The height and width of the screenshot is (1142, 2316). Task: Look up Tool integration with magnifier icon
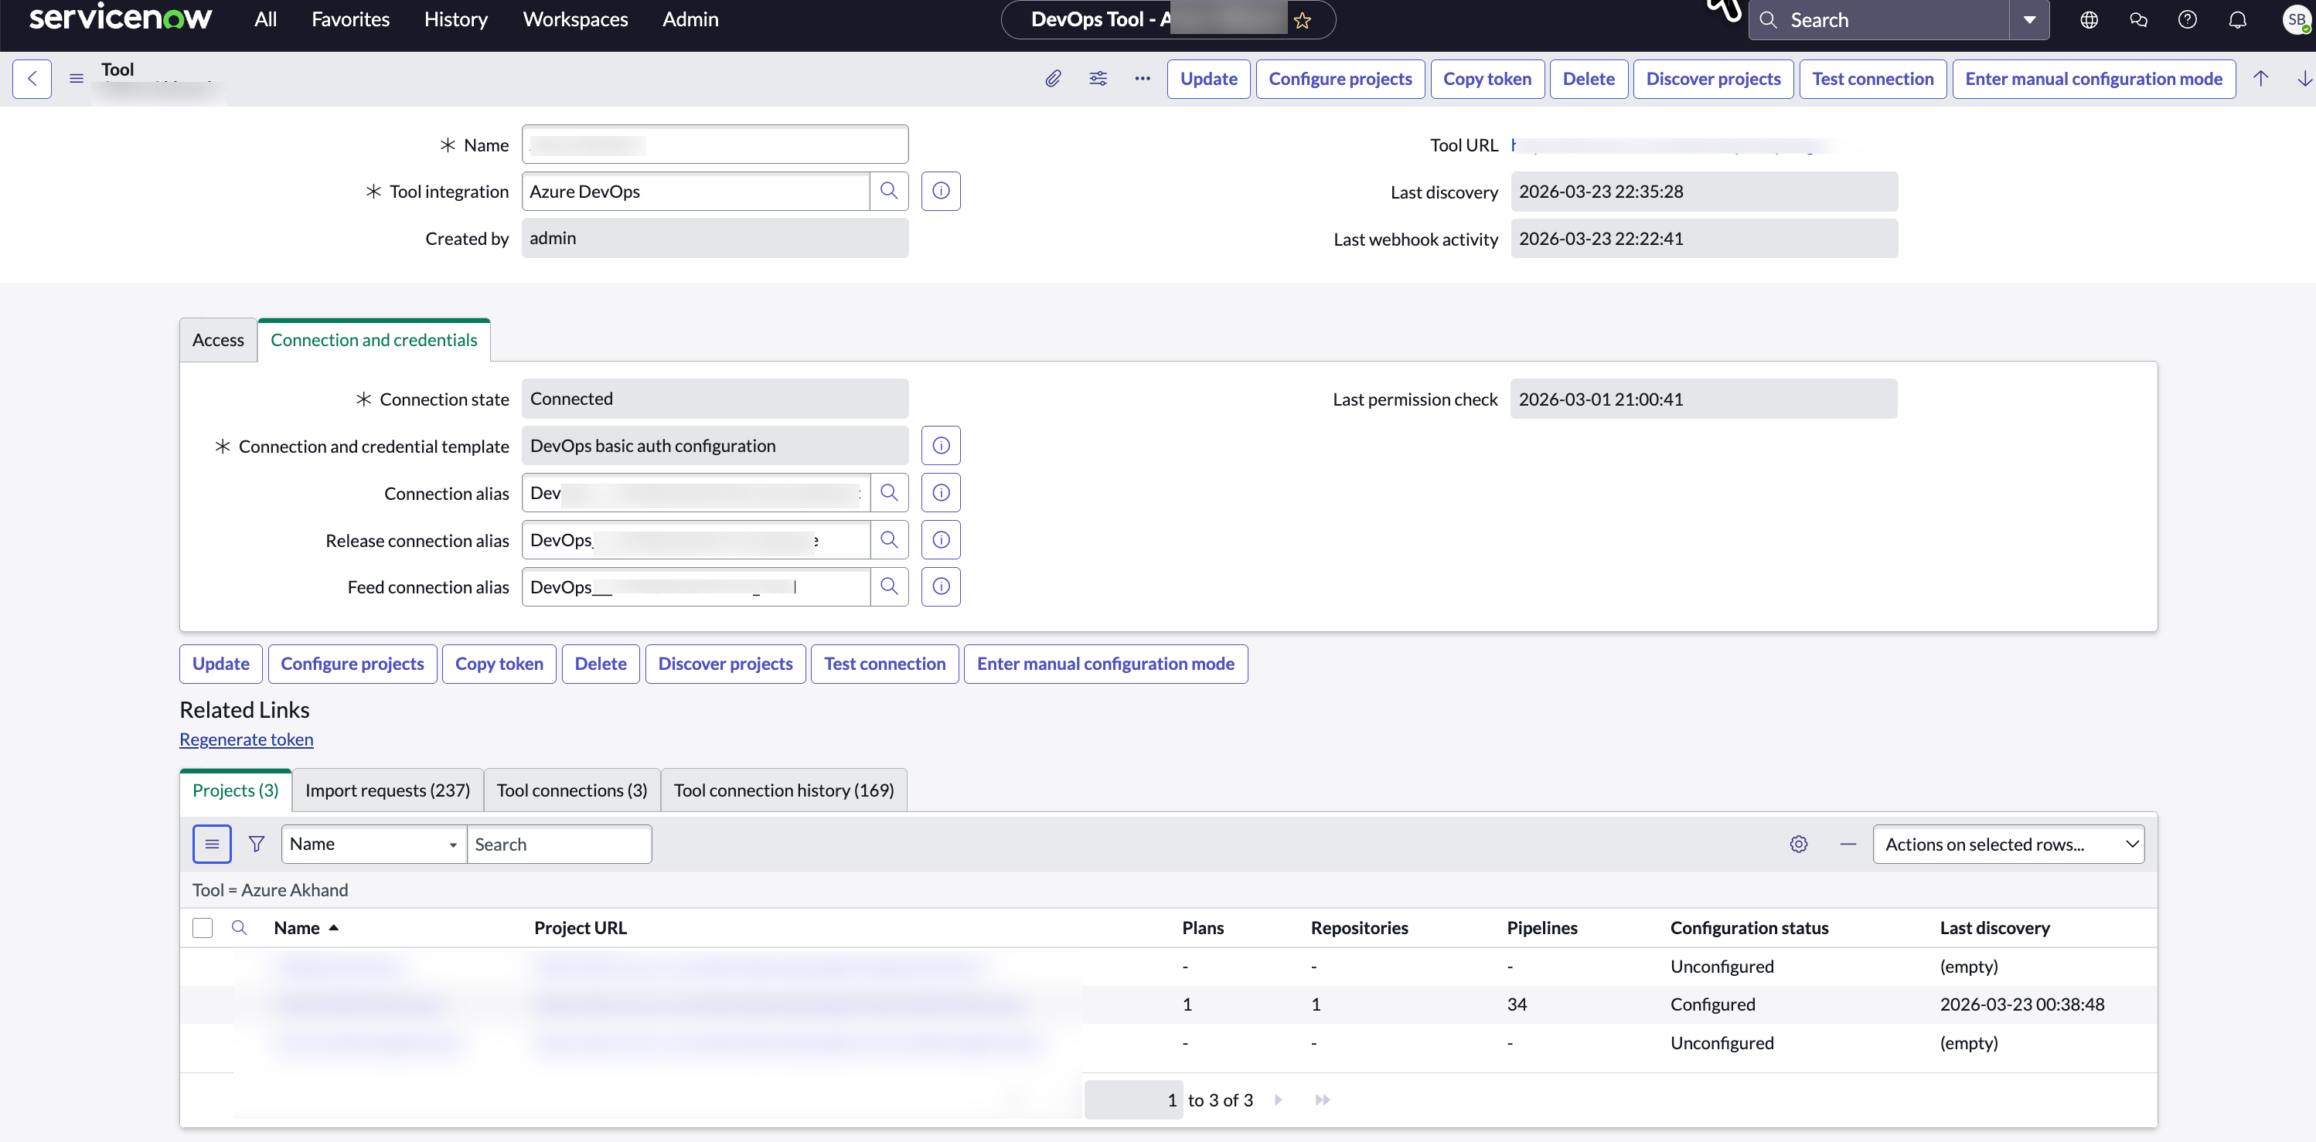click(x=889, y=192)
